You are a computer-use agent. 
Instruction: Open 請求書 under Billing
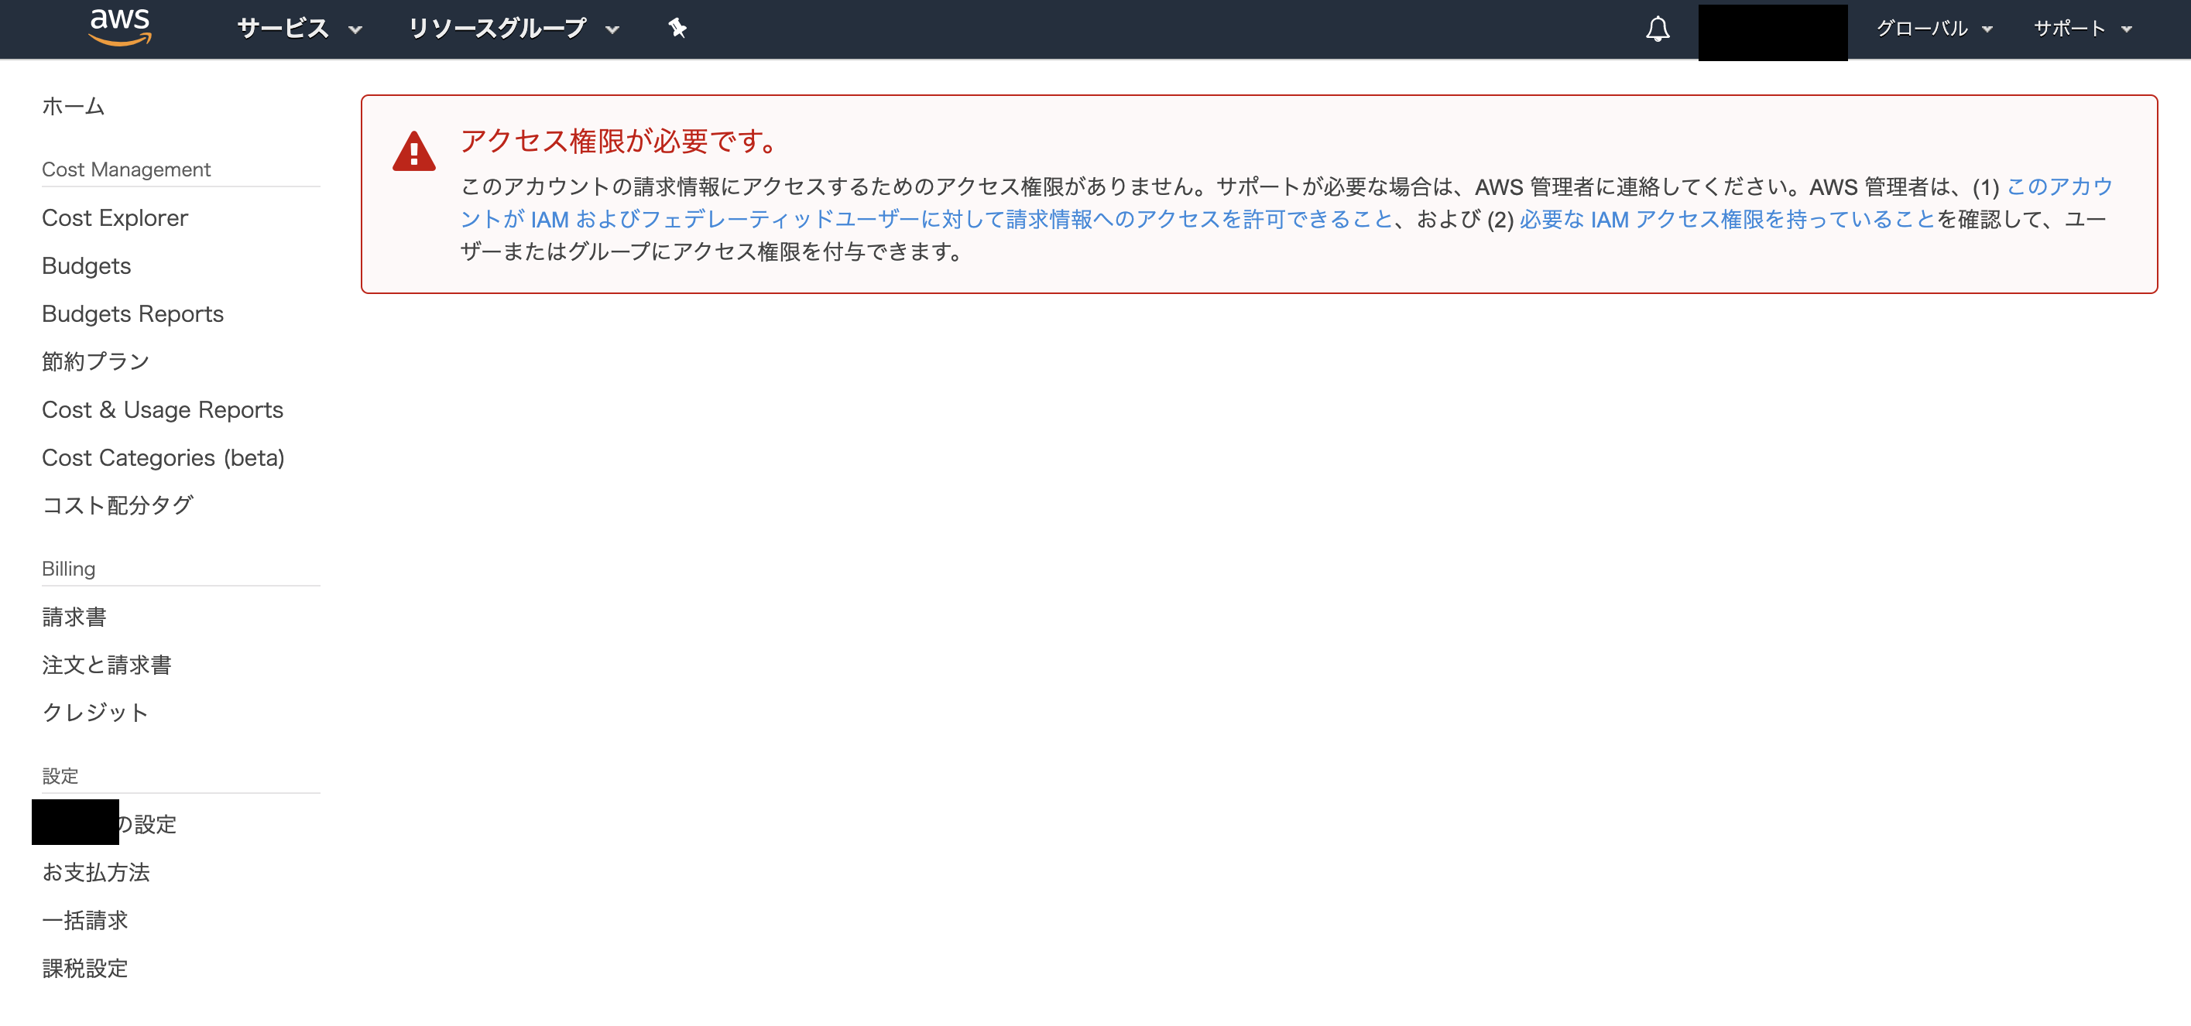(75, 617)
